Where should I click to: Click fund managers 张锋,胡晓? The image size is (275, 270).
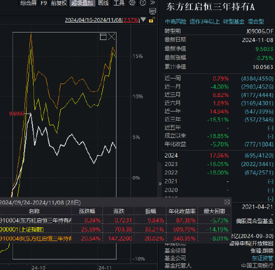point(262,250)
